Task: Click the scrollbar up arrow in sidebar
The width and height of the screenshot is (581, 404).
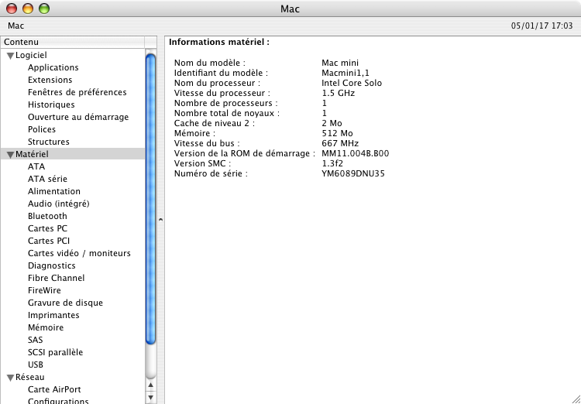Action: point(151,385)
